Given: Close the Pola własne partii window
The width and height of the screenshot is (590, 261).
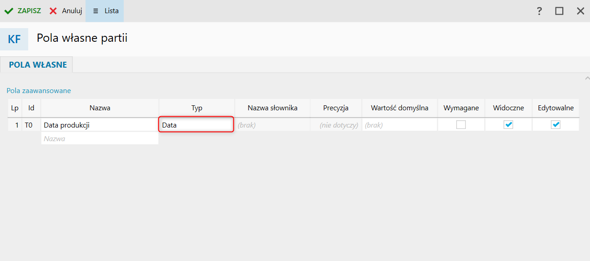Looking at the screenshot, I should 580,11.
